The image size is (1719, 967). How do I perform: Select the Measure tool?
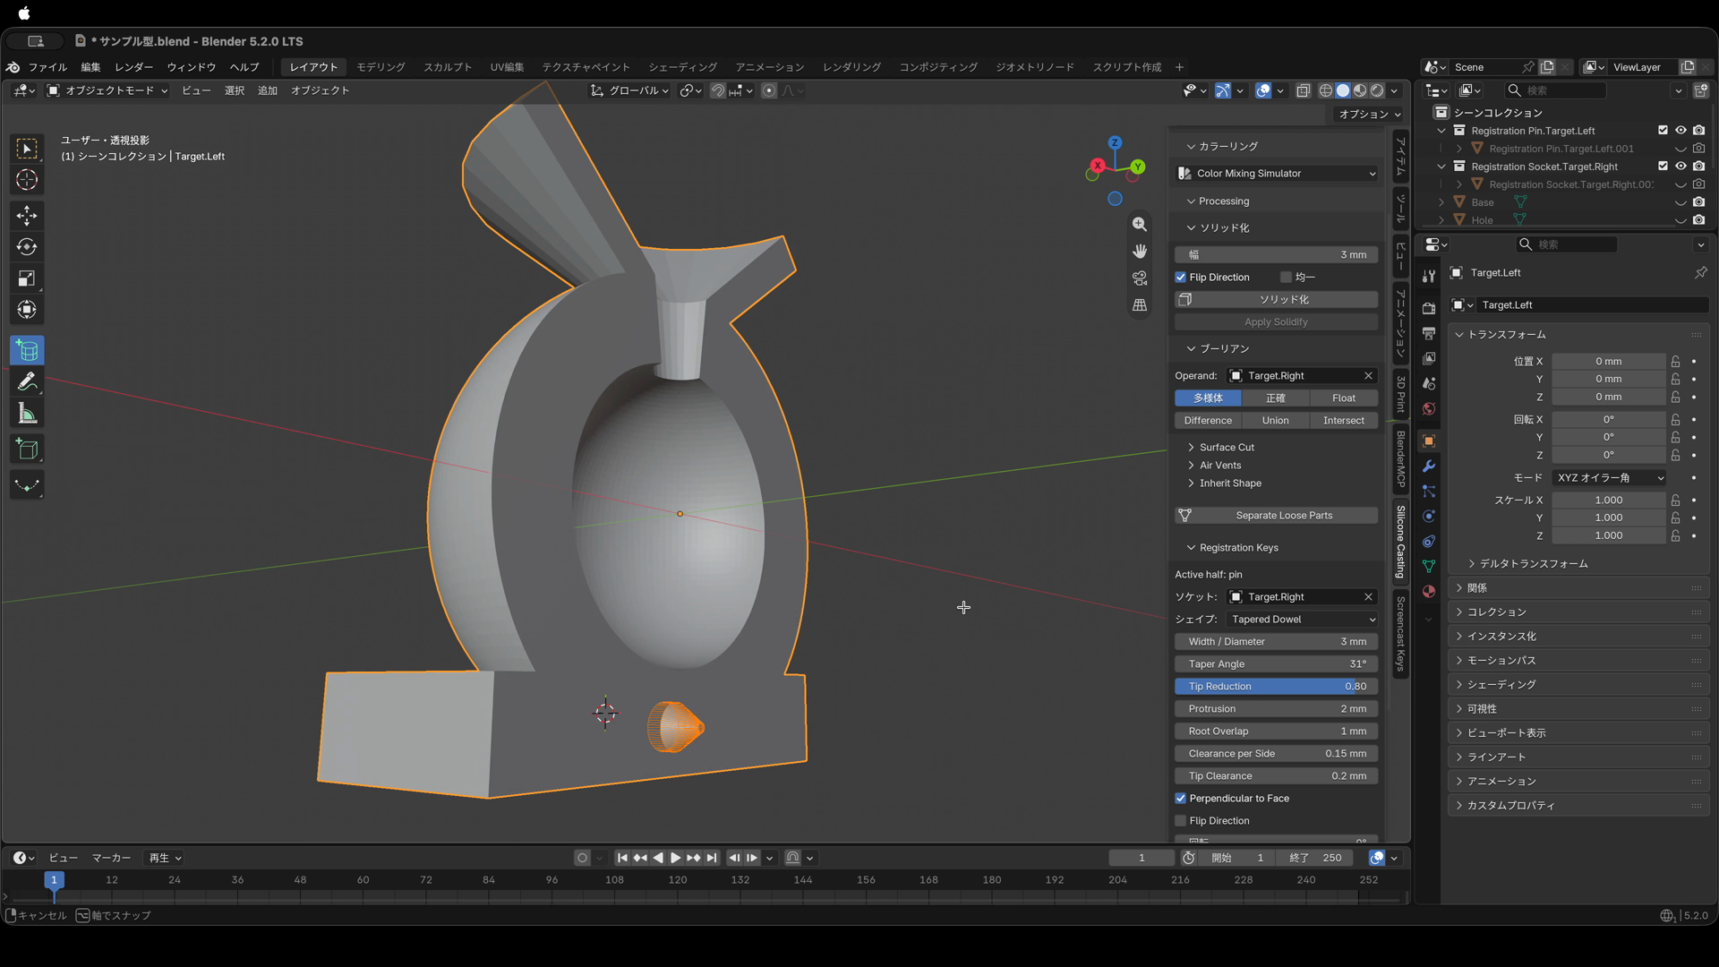point(27,414)
